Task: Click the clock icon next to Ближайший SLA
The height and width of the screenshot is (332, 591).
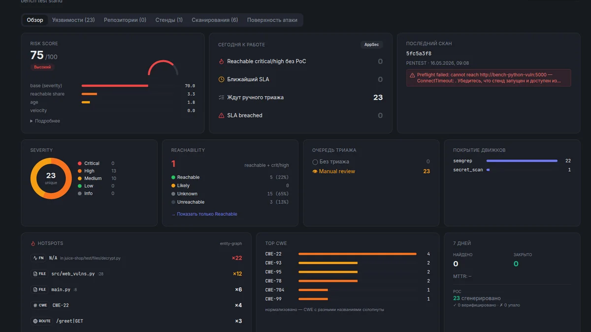Action: [x=221, y=79]
